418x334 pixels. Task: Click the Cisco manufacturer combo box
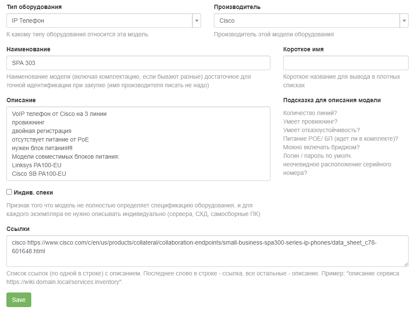click(311, 21)
